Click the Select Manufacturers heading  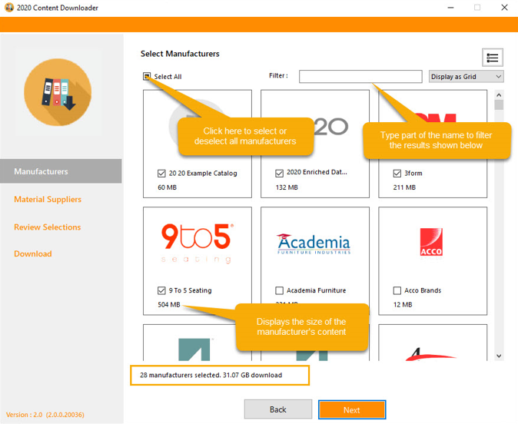click(180, 54)
